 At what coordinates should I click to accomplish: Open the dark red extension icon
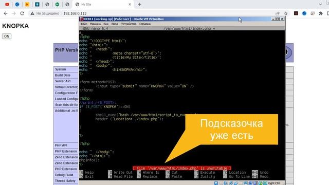[x=296, y=13]
